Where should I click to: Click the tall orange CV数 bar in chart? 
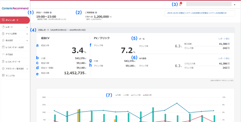pyautogui.click(x=78, y=116)
